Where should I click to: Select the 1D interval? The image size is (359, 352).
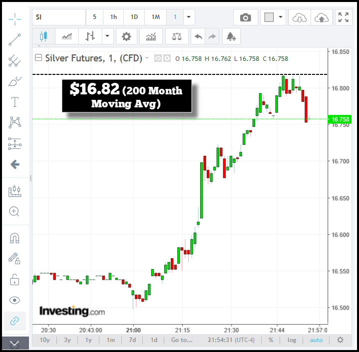tap(134, 17)
